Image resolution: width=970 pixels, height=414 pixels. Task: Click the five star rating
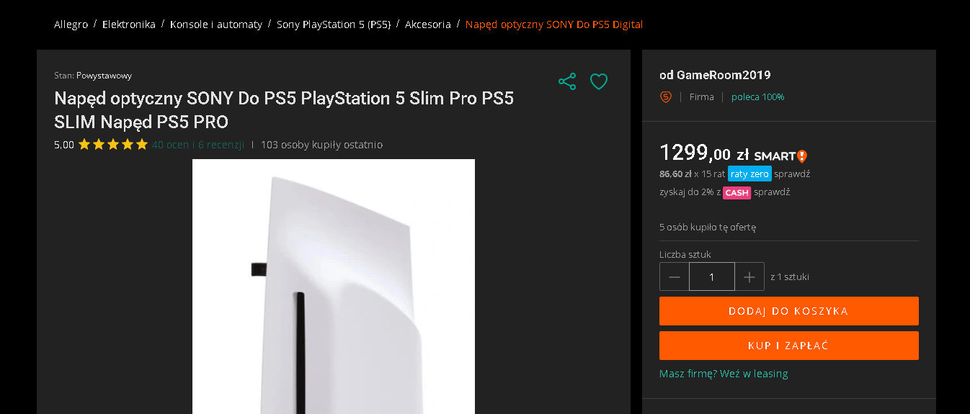coord(112,145)
